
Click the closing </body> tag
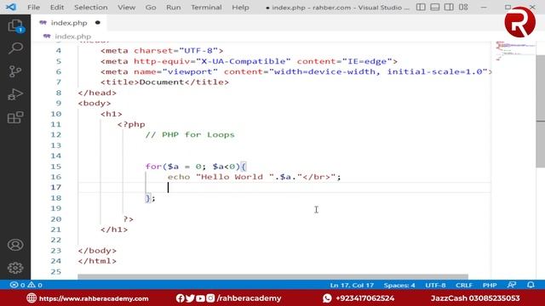97,251
